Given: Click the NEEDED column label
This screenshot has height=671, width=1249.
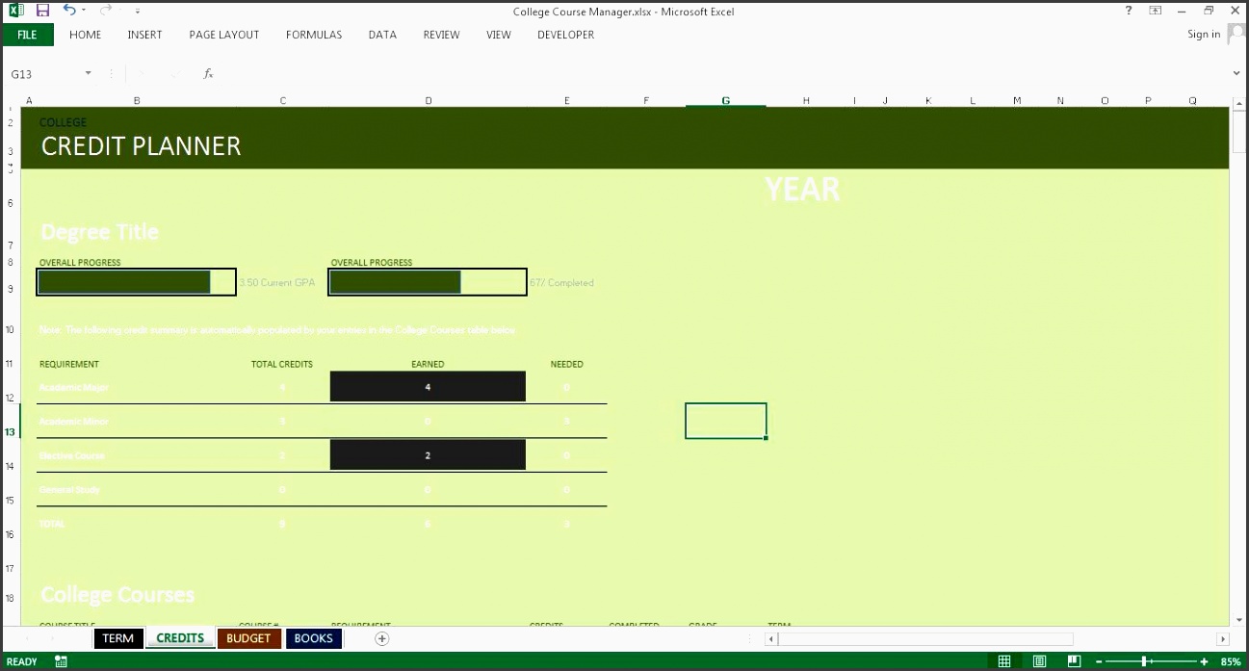Looking at the screenshot, I should 566,365.
